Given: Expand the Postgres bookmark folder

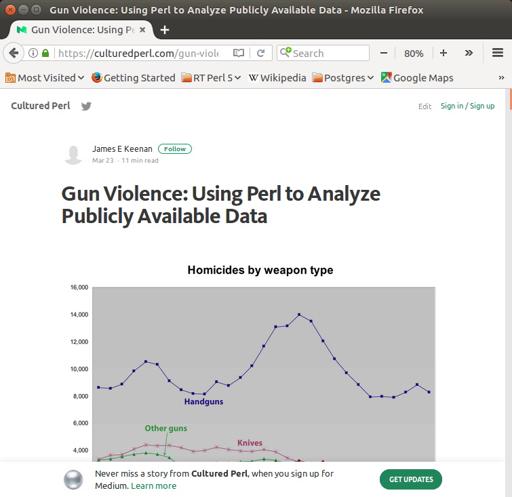Looking at the screenshot, I should 343,77.
